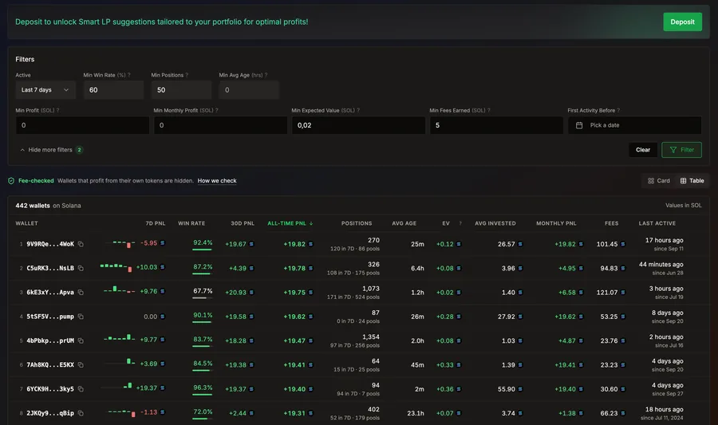718x425 pixels.
Task: Open wallet 5tSF5V...pump
Action: [50, 317]
